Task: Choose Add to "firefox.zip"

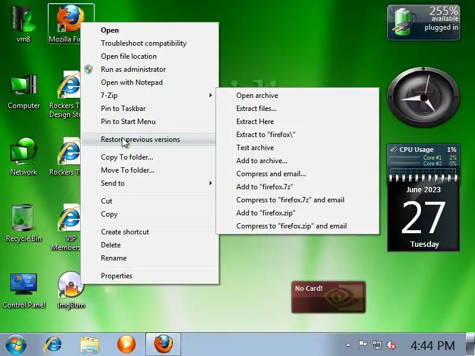Action: coord(297,212)
